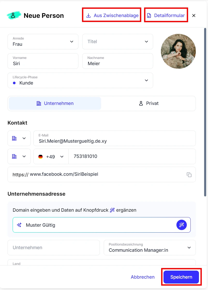
Task: Click the magic wand autofill button
Action: (x=181, y=225)
